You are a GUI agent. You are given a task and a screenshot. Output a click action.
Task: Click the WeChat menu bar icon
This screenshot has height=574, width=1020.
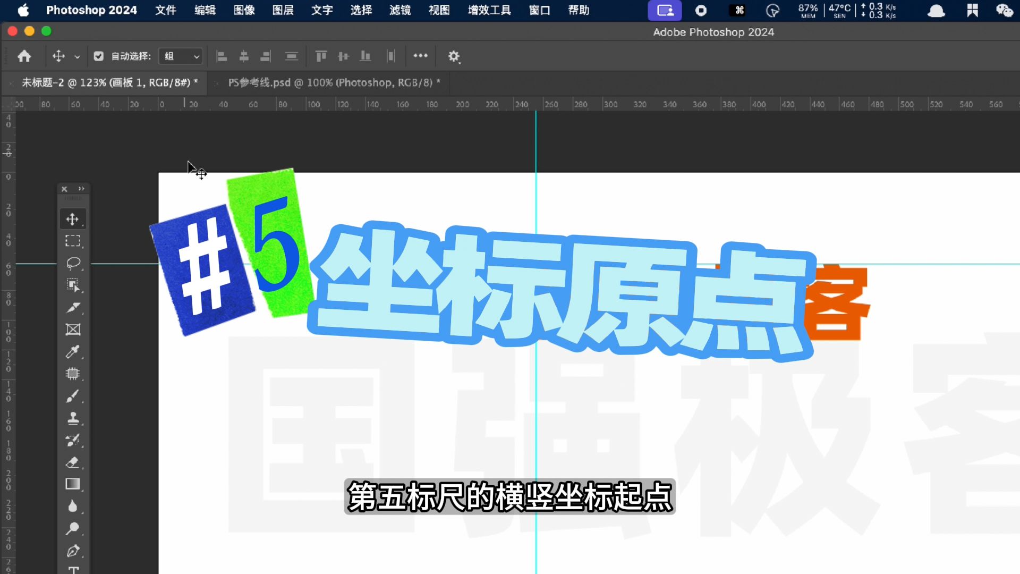coord(1004,10)
